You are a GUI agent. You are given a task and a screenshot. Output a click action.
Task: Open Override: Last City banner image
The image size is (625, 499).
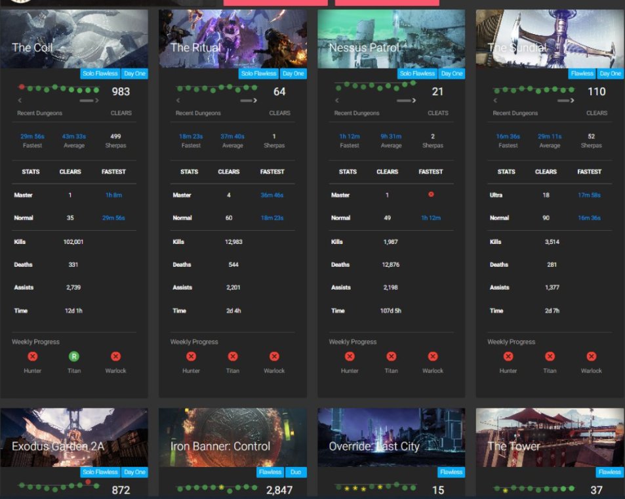(x=392, y=437)
